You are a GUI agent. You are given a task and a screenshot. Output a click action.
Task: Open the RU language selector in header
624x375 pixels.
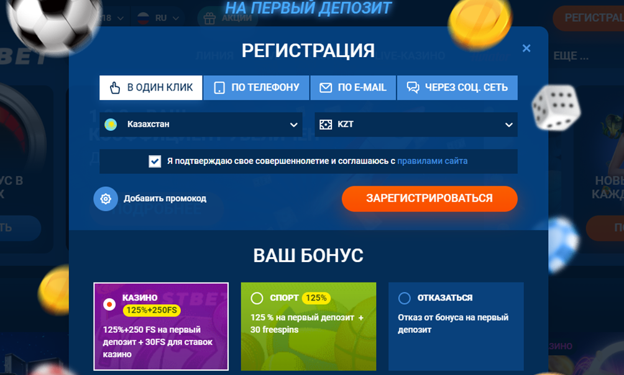[158, 18]
